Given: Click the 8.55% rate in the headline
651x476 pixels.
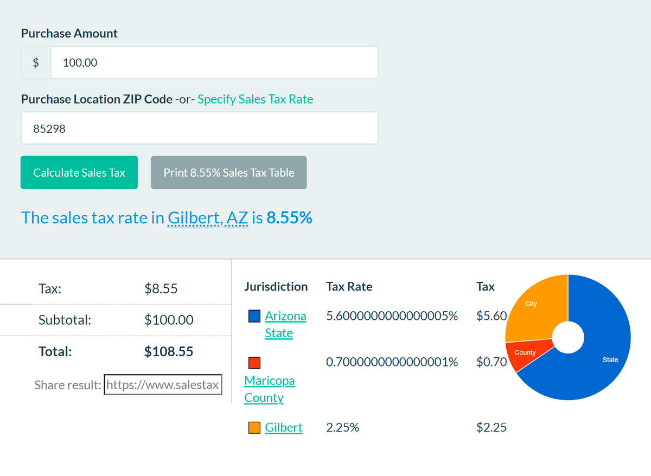Looking at the screenshot, I should 289,218.
